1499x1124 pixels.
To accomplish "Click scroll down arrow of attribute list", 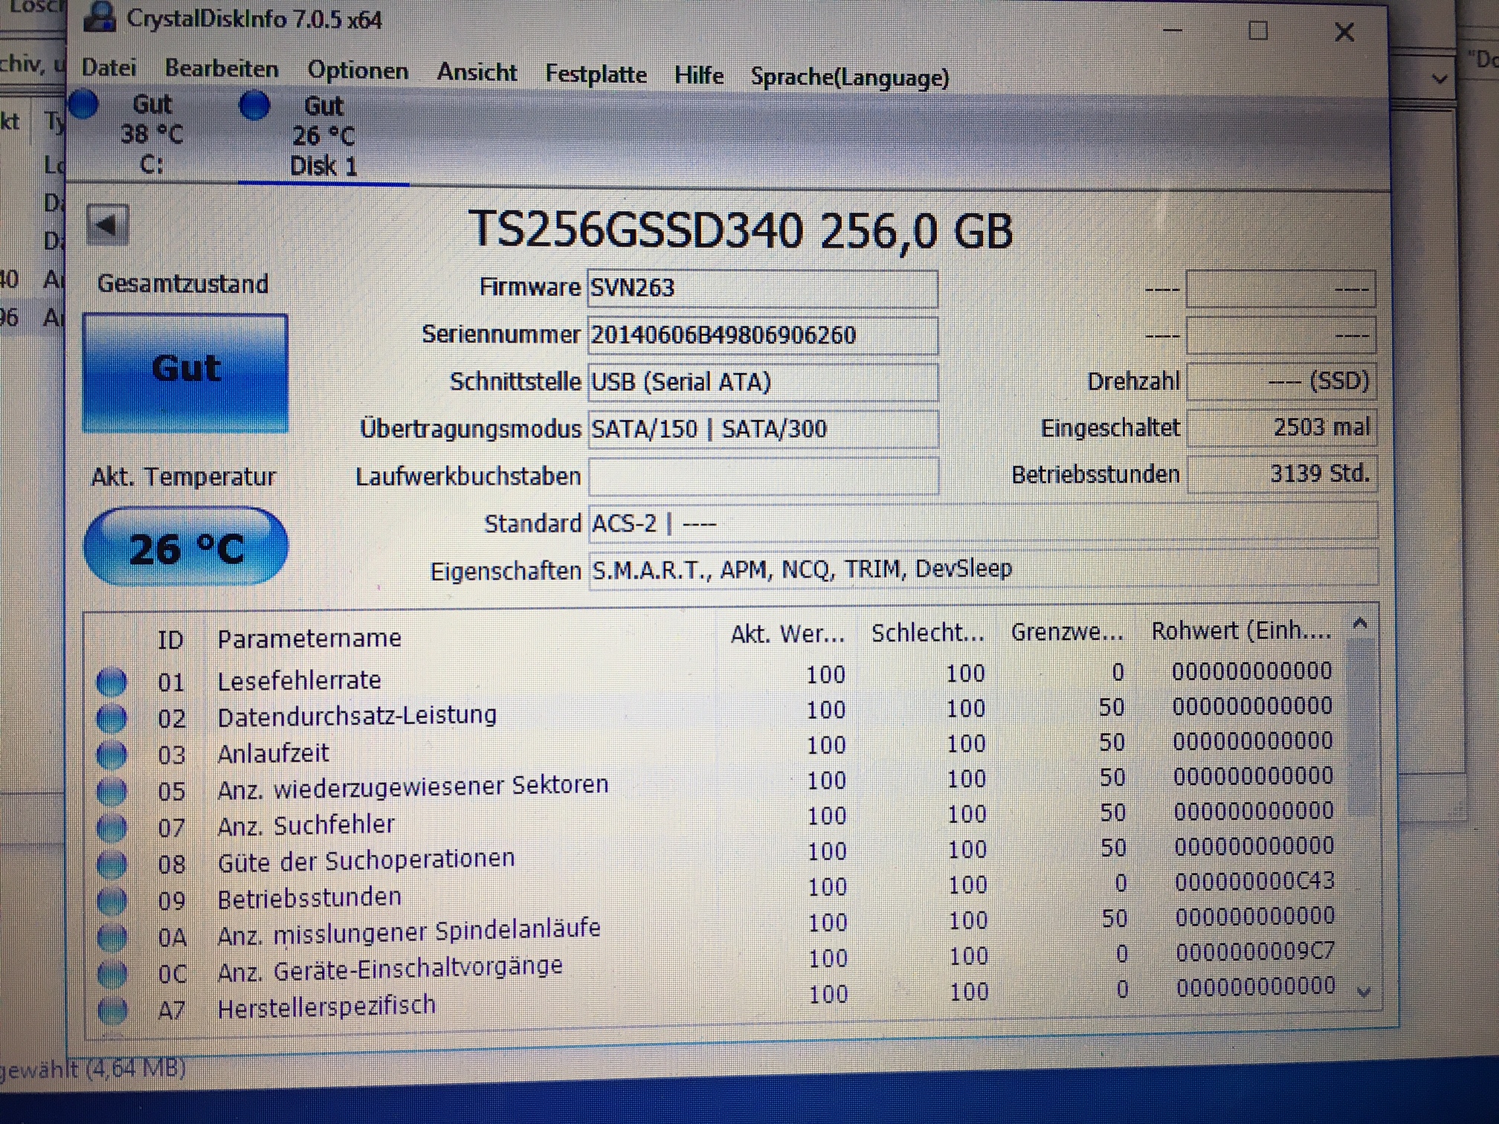I will [x=1364, y=992].
